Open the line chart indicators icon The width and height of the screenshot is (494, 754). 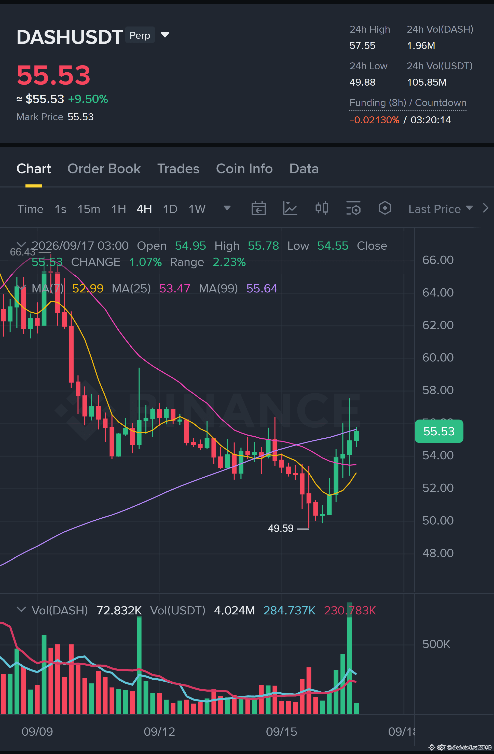290,208
